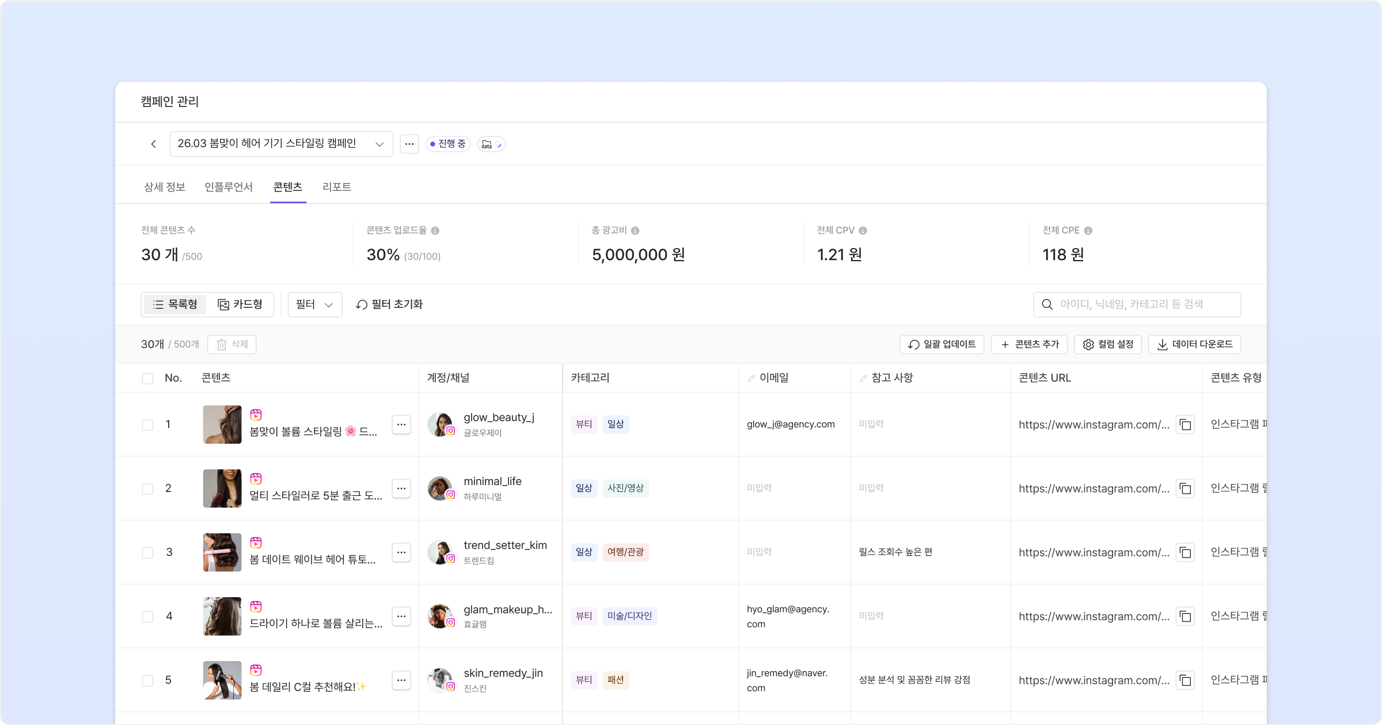Copy the content URL in row 1

pyautogui.click(x=1185, y=425)
